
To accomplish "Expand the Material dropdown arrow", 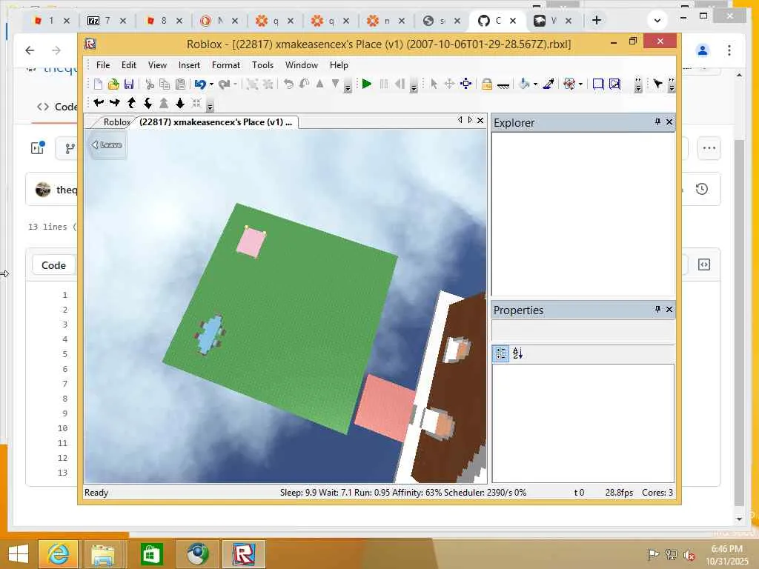I will click(580, 84).
